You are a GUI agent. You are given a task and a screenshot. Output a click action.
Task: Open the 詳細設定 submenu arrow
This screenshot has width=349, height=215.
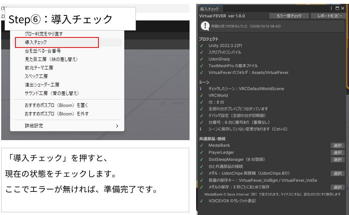(x=117, y=126)
